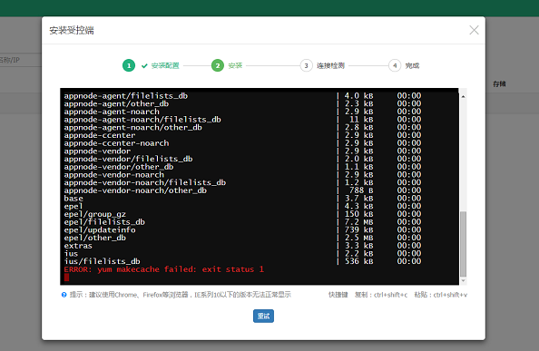Click the terminal scrollbar thumb
539x351 pixels.
coord(463,244)
